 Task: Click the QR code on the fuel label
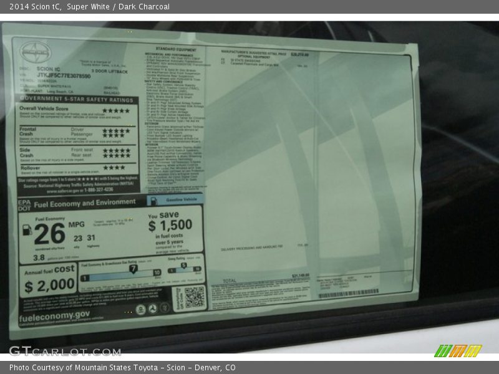[193, 297]
